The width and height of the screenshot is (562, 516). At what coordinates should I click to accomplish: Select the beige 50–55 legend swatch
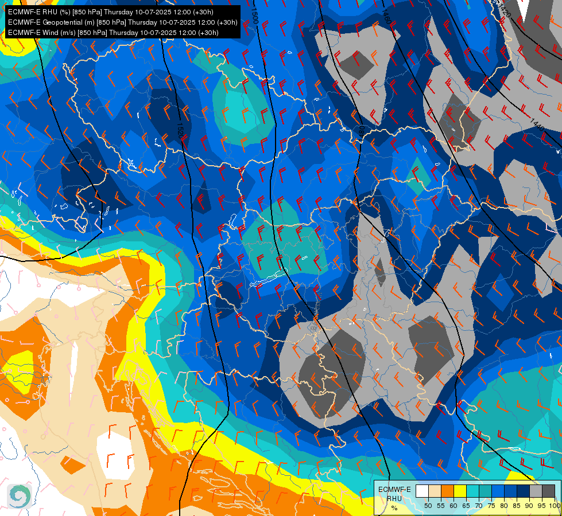pyautogui.click(x=435, y=491)
